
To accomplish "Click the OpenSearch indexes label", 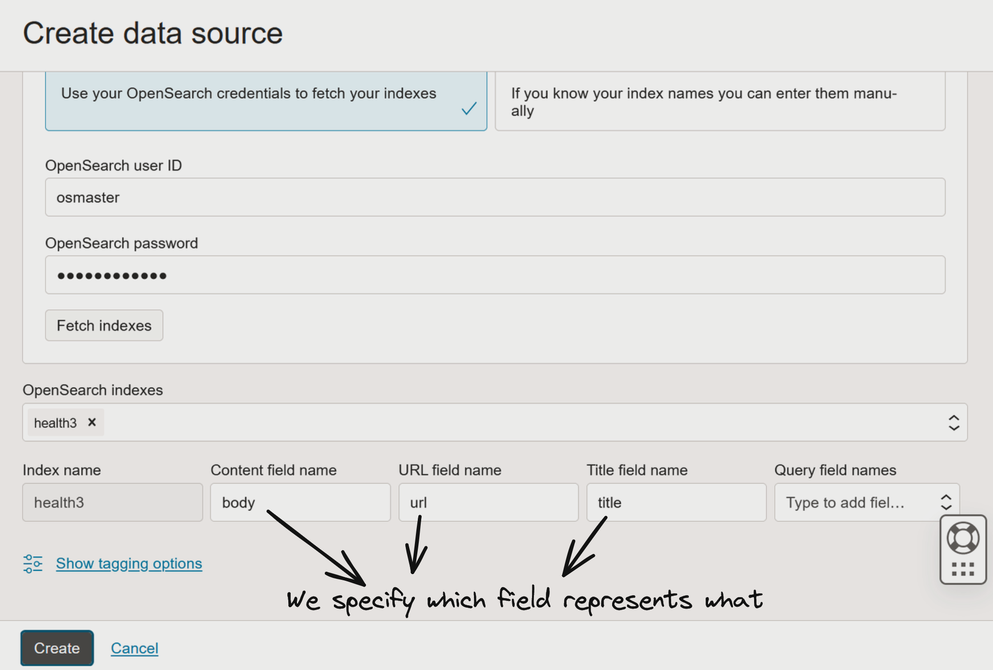I will [x=93, y=390].
